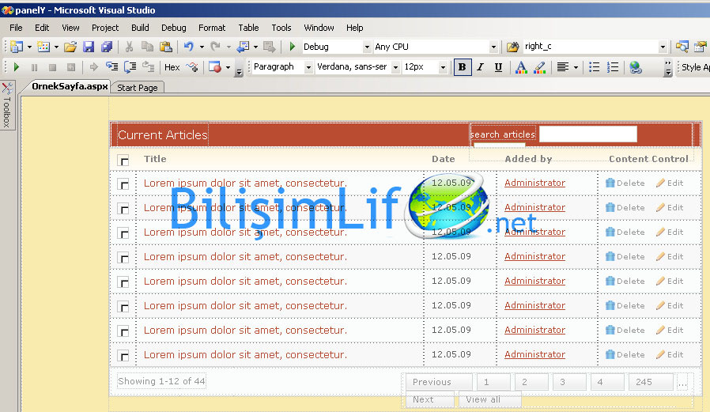Click the Pause debugging icon
Screen dimensions: 710x412
tap(35, 67)
